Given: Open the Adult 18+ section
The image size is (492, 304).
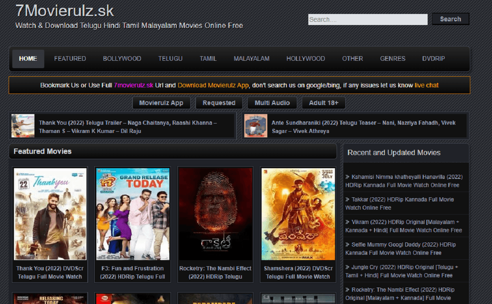Looking at the screenshot, I should (323, 103).
